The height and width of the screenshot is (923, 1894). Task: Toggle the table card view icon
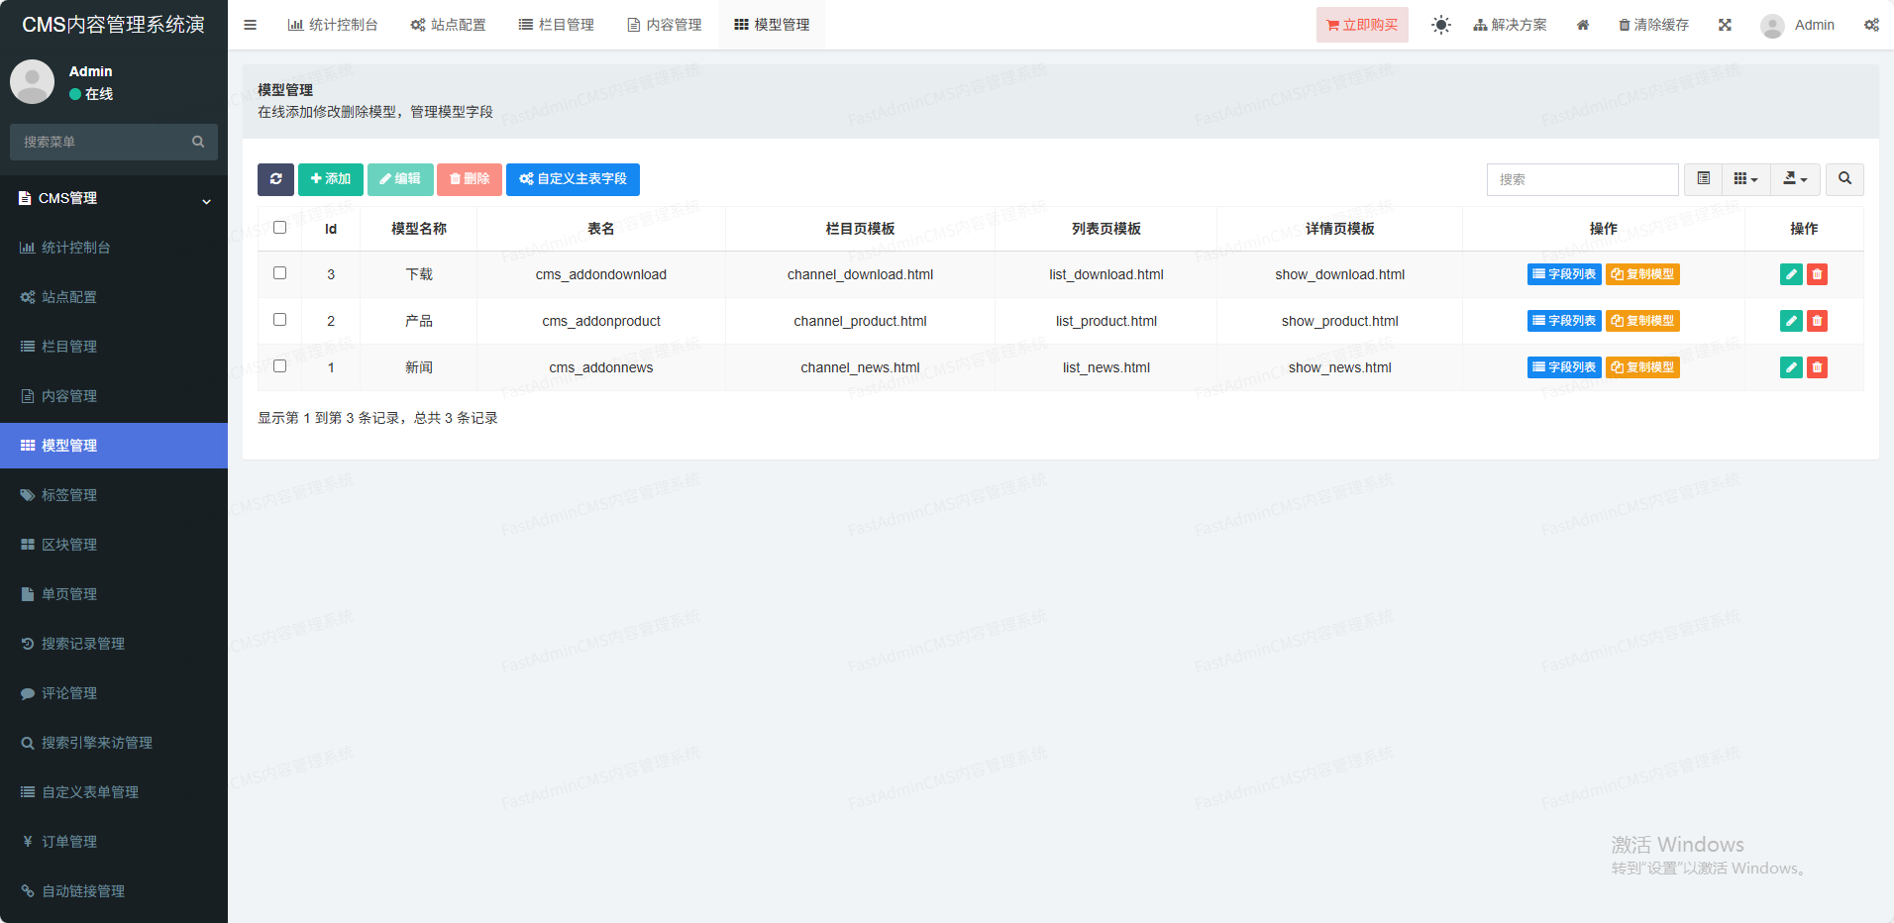[1703, 179]
